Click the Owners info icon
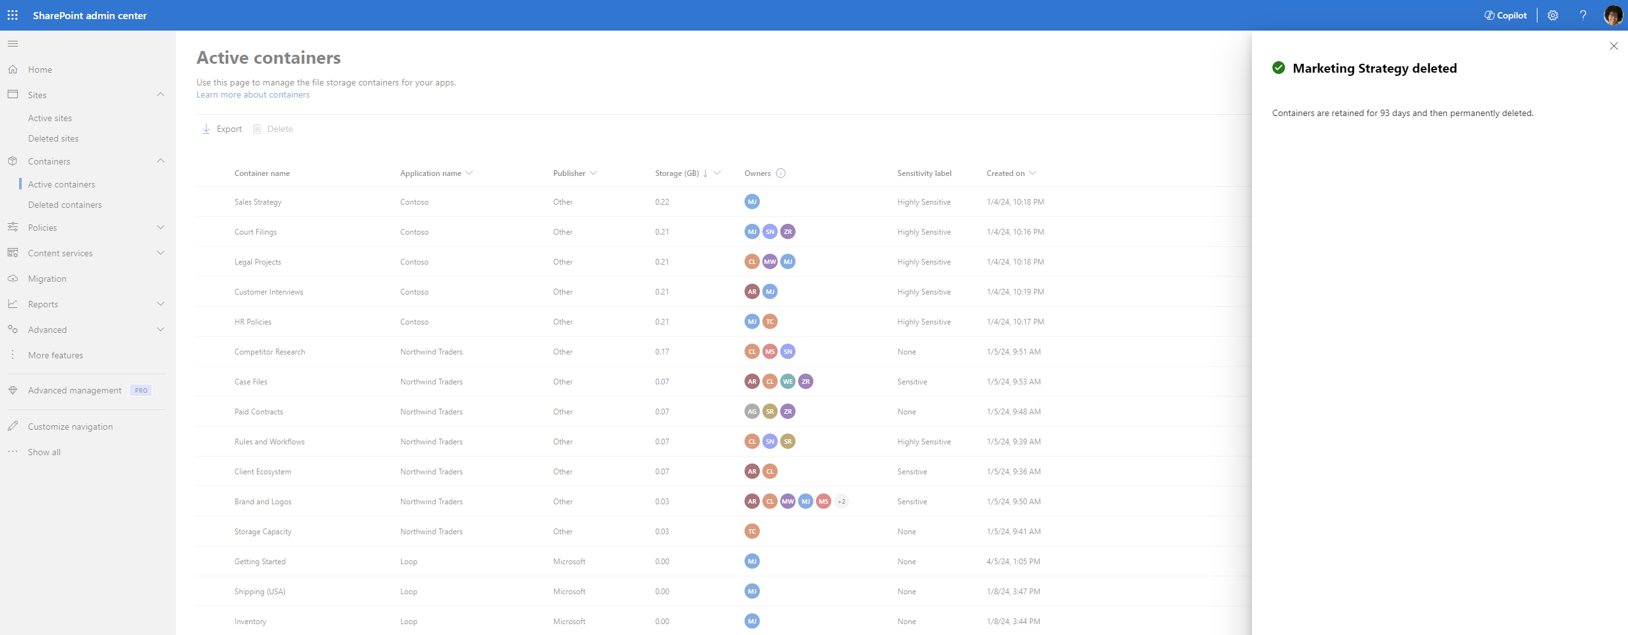Screen dimensions: 1628x635 pyautogui.click(x=781, y=173)
